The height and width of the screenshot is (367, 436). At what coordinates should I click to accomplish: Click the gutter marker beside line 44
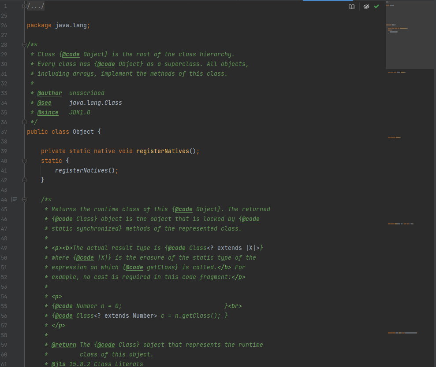pos(14,199)
